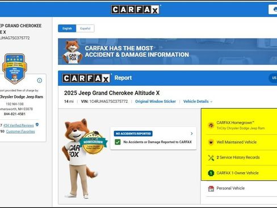Screen dimensions: 277x208
Task: Click the Chrysler Dodge Jeep Ram dealer name
Action: pos(21,97)
